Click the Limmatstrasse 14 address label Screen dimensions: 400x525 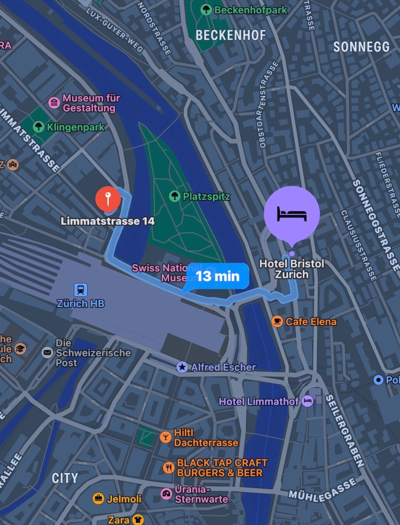tap(108, 221)
